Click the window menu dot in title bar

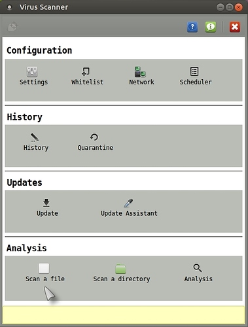tap(9, 7)
